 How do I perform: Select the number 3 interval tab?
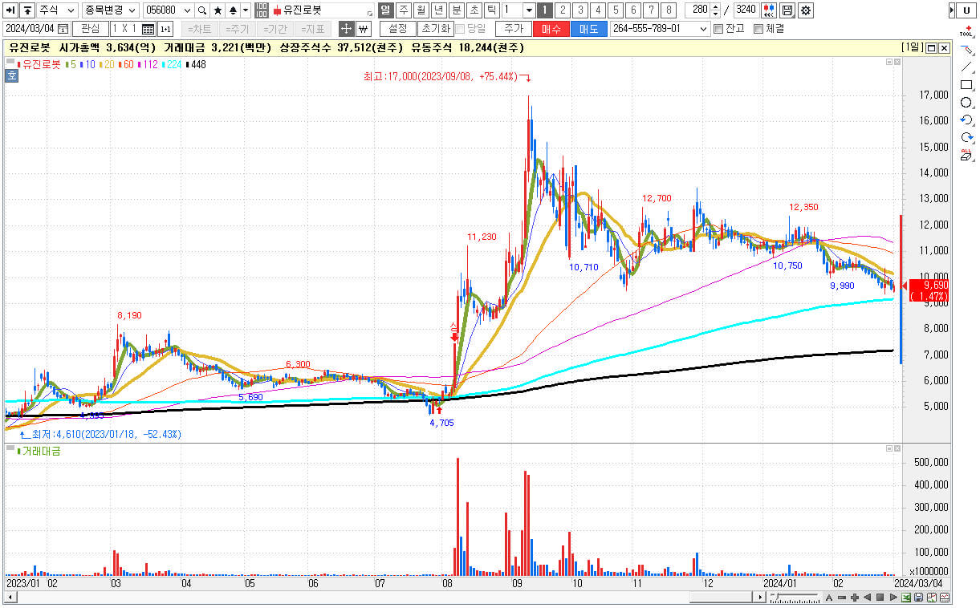(579, 10)
